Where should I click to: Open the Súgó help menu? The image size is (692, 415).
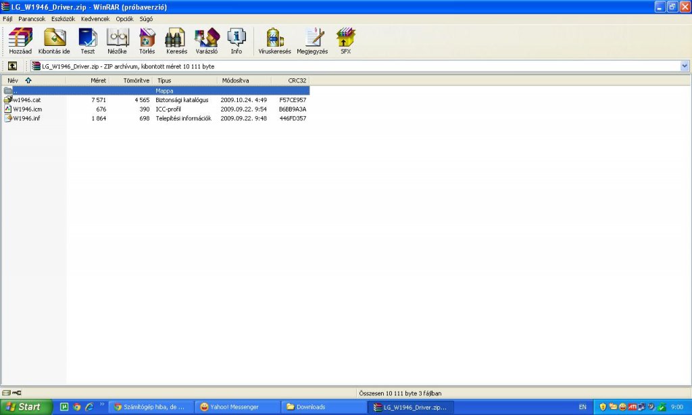tap(146, 19)
